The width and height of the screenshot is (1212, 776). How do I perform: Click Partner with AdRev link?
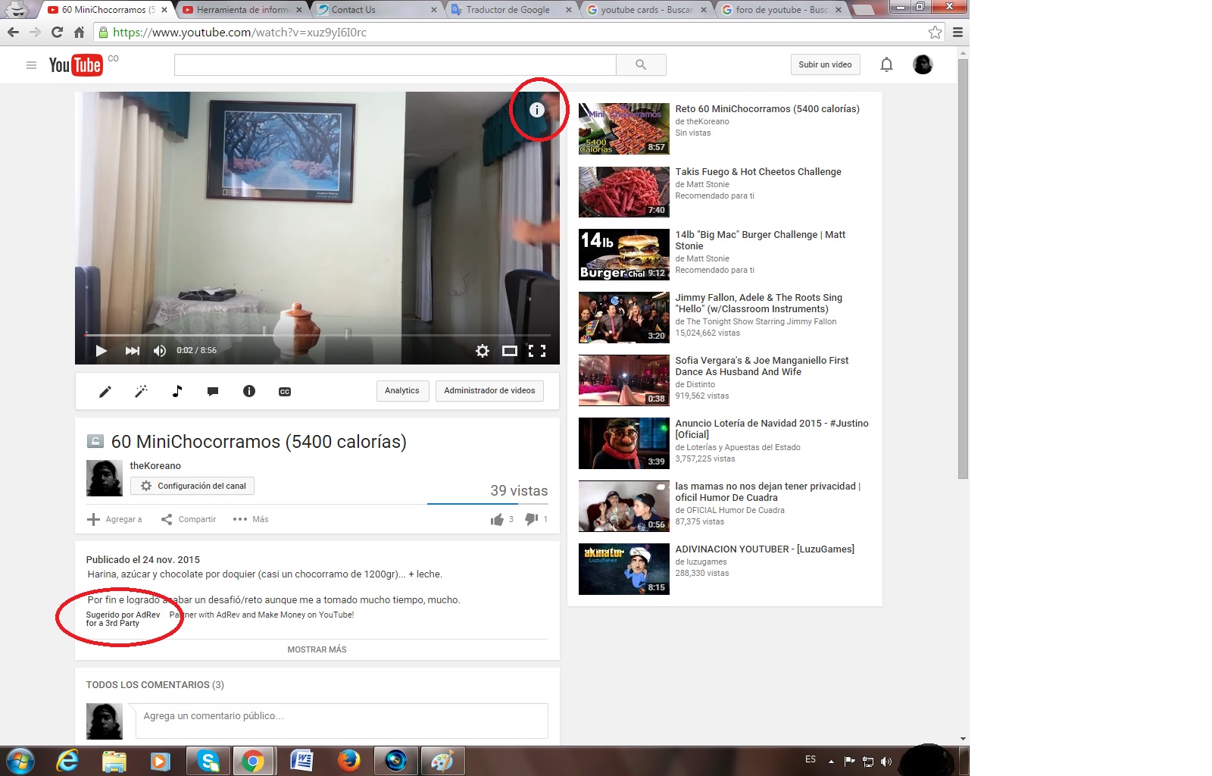pos(261,615)
